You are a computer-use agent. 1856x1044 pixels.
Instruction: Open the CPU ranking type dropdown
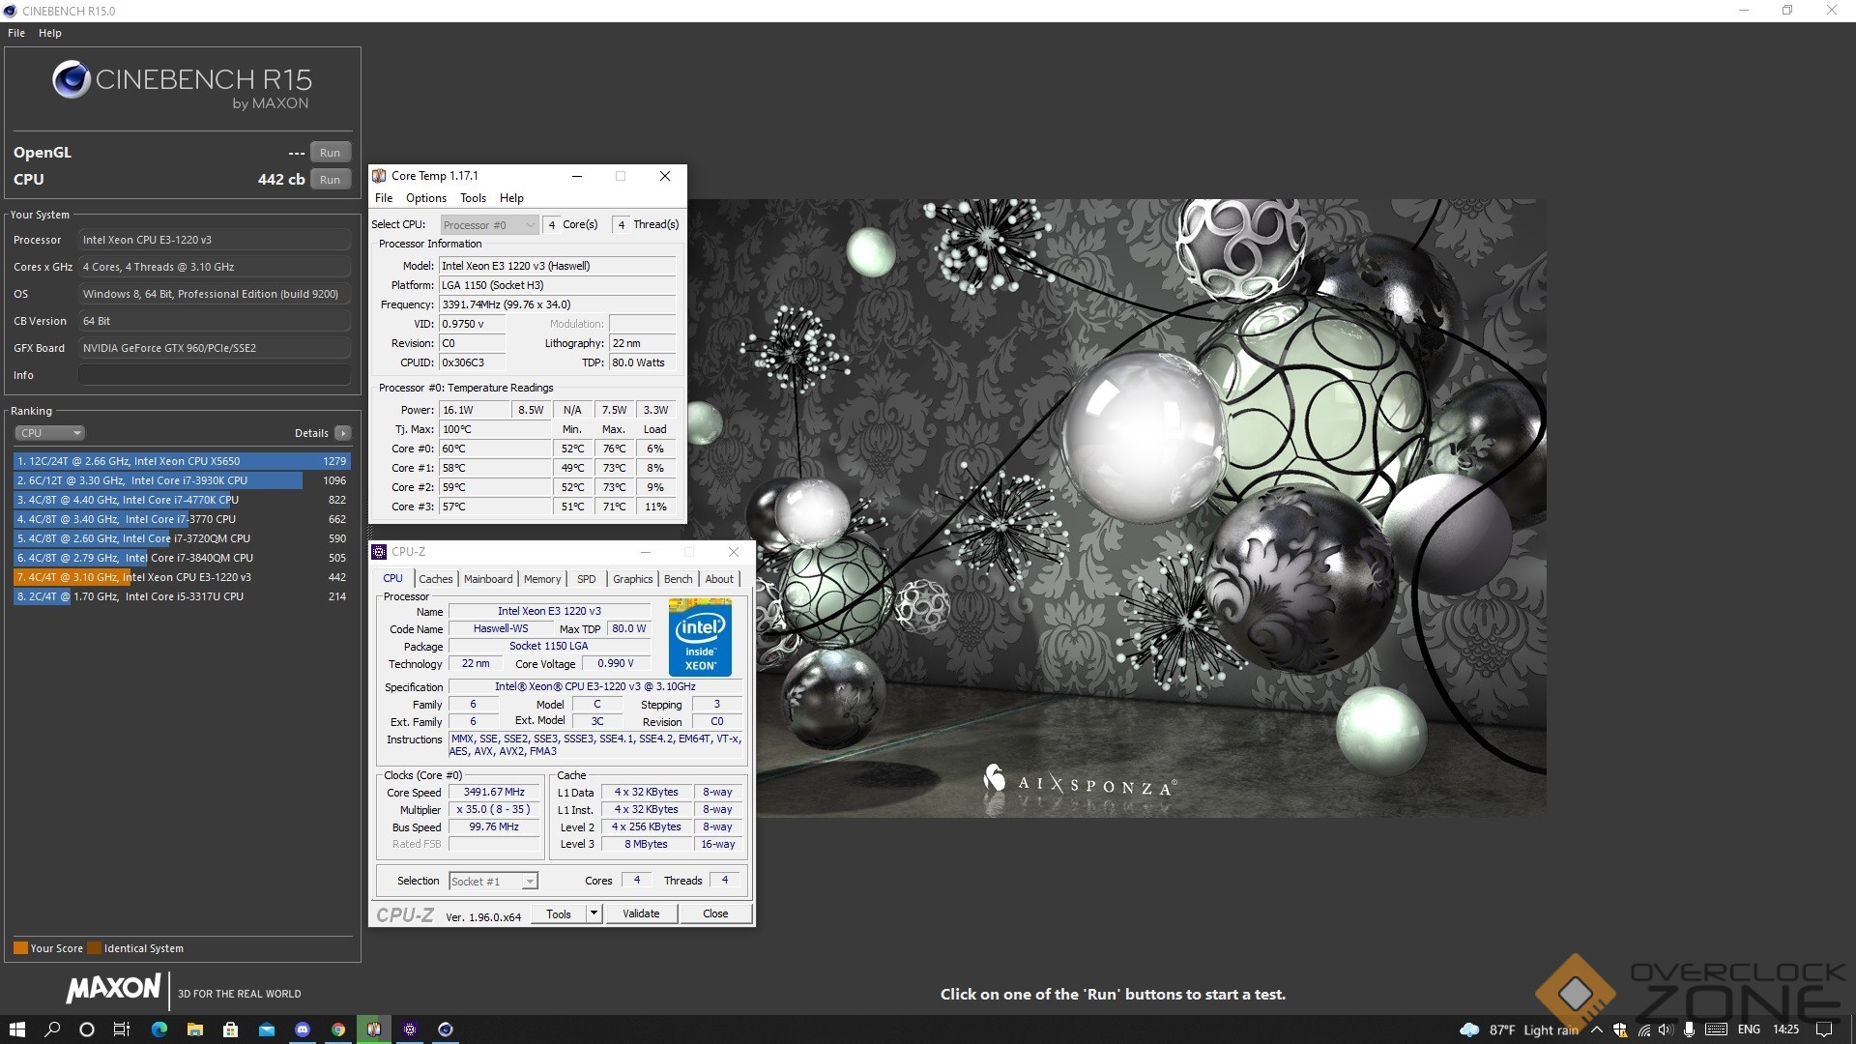[51, 433]
